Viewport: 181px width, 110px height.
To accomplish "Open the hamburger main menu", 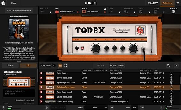I will (178, 3).
